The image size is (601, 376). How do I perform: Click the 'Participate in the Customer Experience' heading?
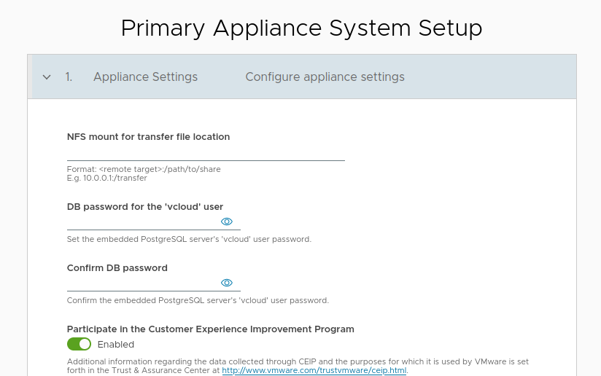coord(210,329)
